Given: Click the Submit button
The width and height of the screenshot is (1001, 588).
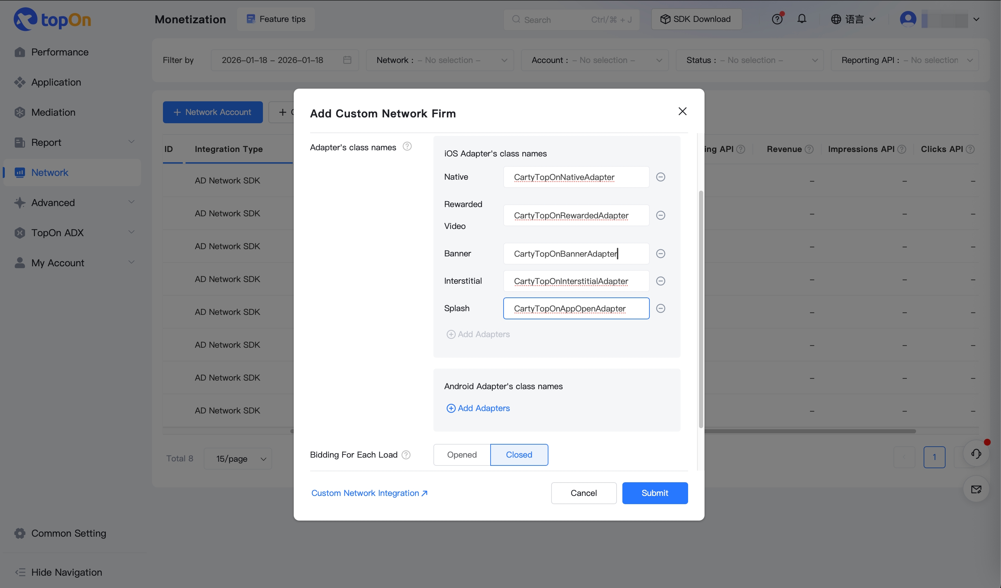Looking at the screenshot, I should (x=655, y=493).
